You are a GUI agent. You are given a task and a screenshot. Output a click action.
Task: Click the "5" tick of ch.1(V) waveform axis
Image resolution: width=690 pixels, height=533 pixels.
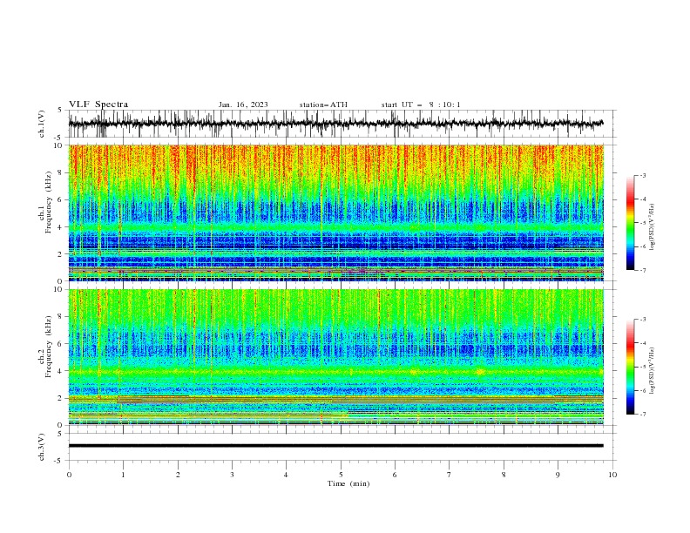[59, 111]
